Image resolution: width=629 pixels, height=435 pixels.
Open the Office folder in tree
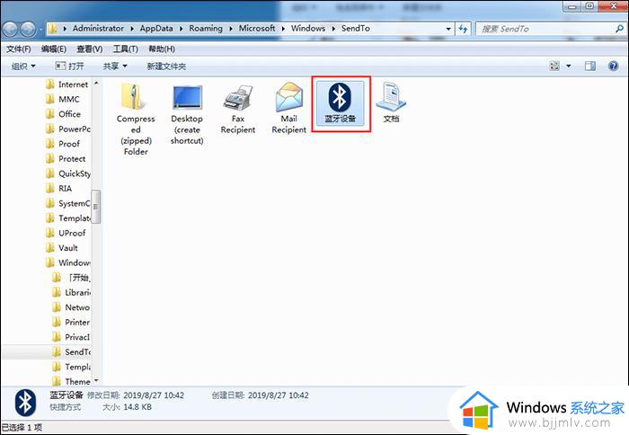(64, 114)
